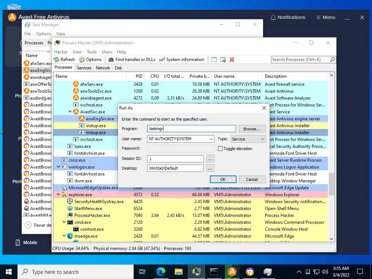The image size is (372, 279).
Task: Click Mobile phone icon in Avast sidebar
Action: click(x=17, y=242)
